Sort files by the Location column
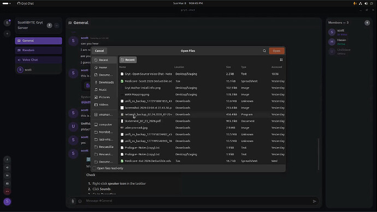Screen dimensions: 377x212 click(179, 67)
